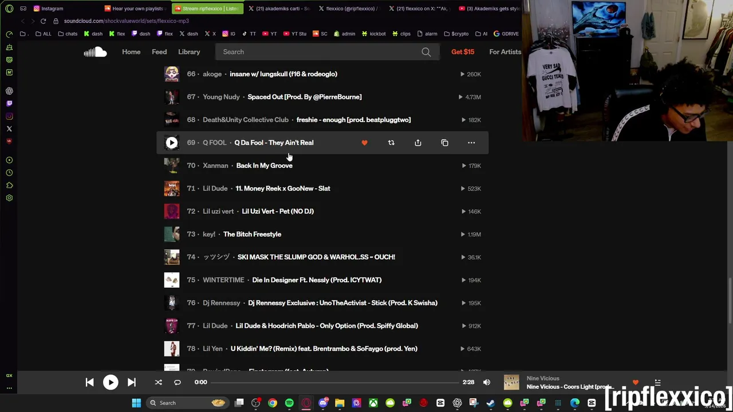Open File Explorer from the taskbar
Viewport: 733px width, 412px height.
340,403
